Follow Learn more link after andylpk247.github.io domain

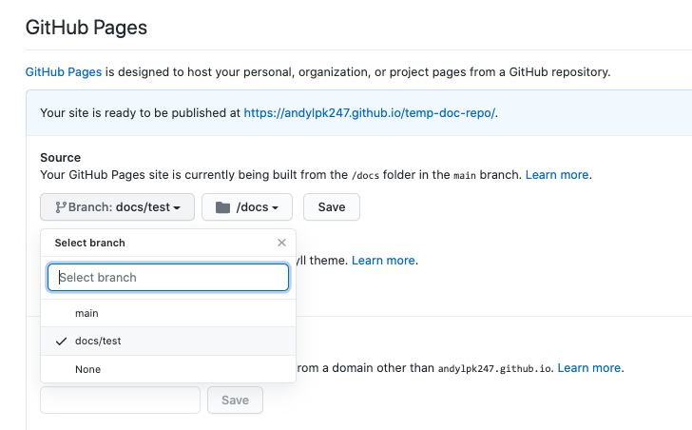[589, 368]
